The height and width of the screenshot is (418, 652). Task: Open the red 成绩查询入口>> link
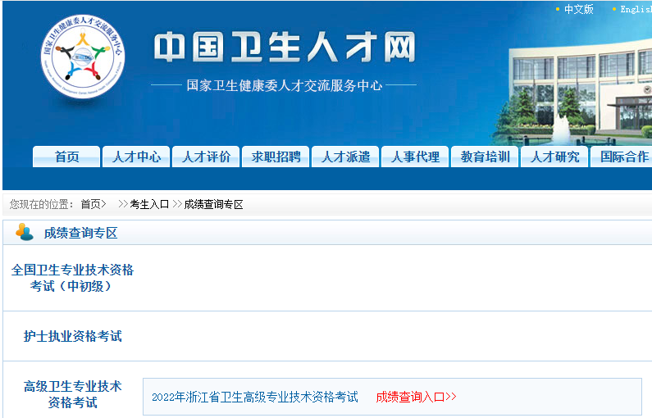pyautogui.click(x=416, y=397)
